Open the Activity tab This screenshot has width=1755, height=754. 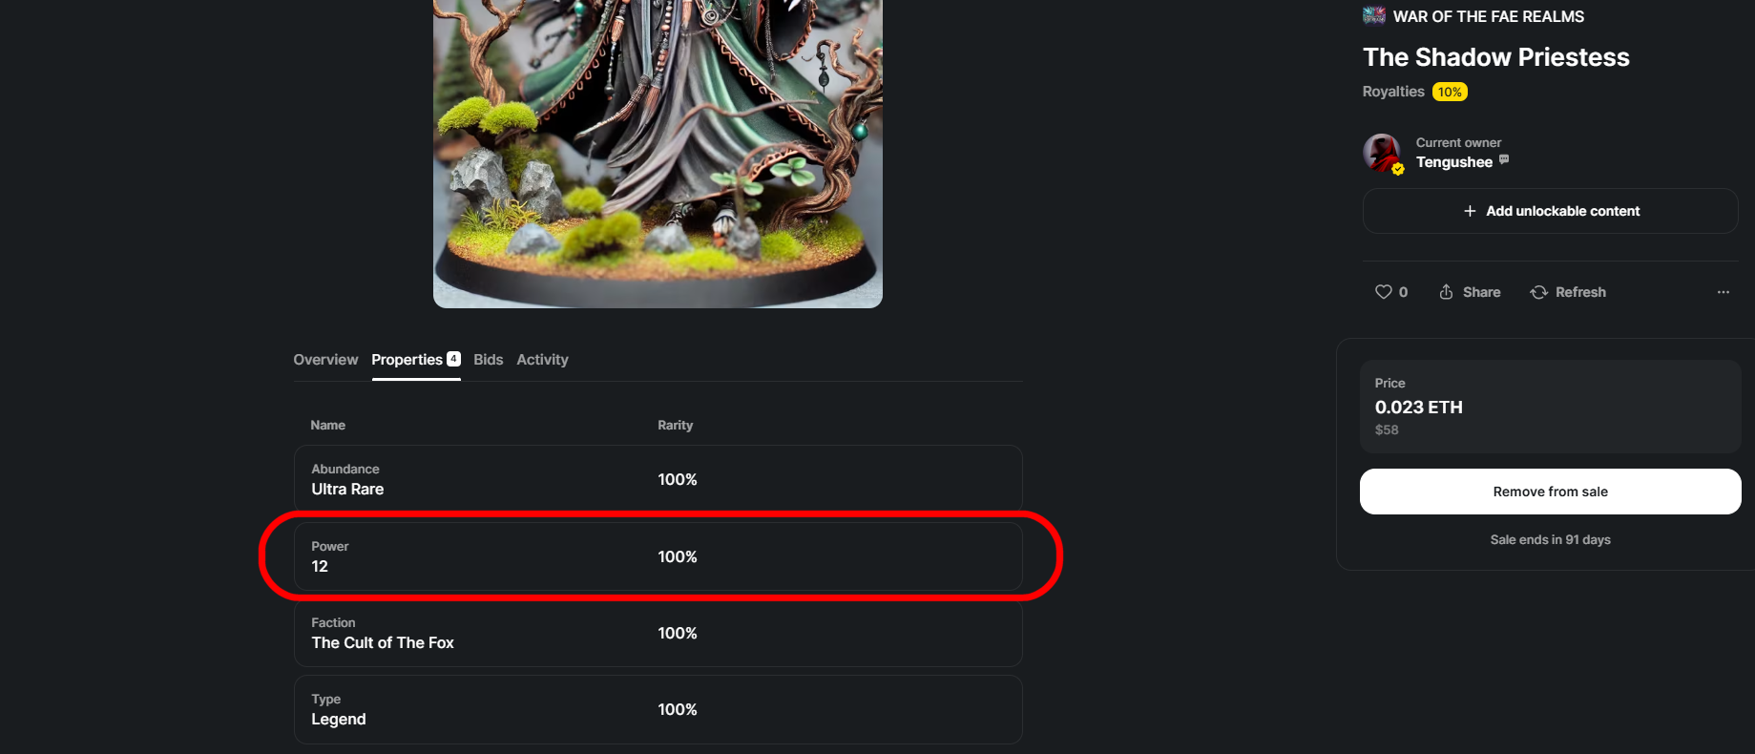[542, 360]
